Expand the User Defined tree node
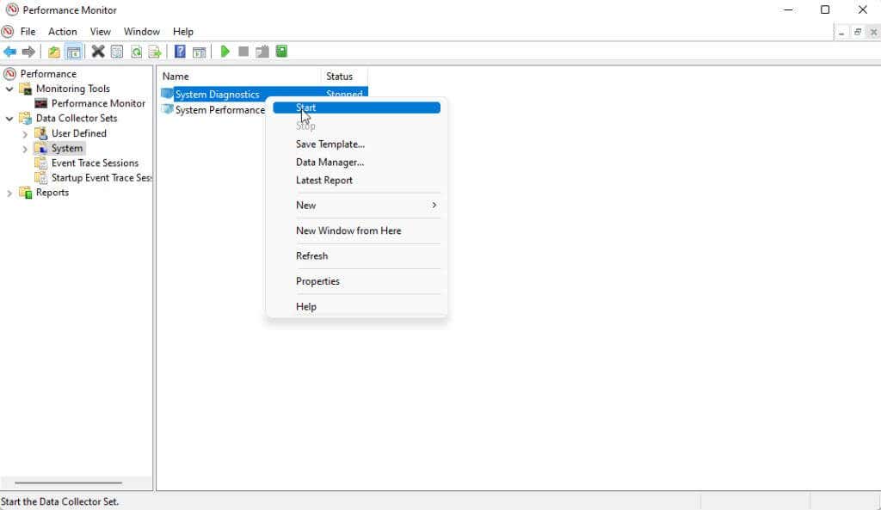 coord(25,134)
